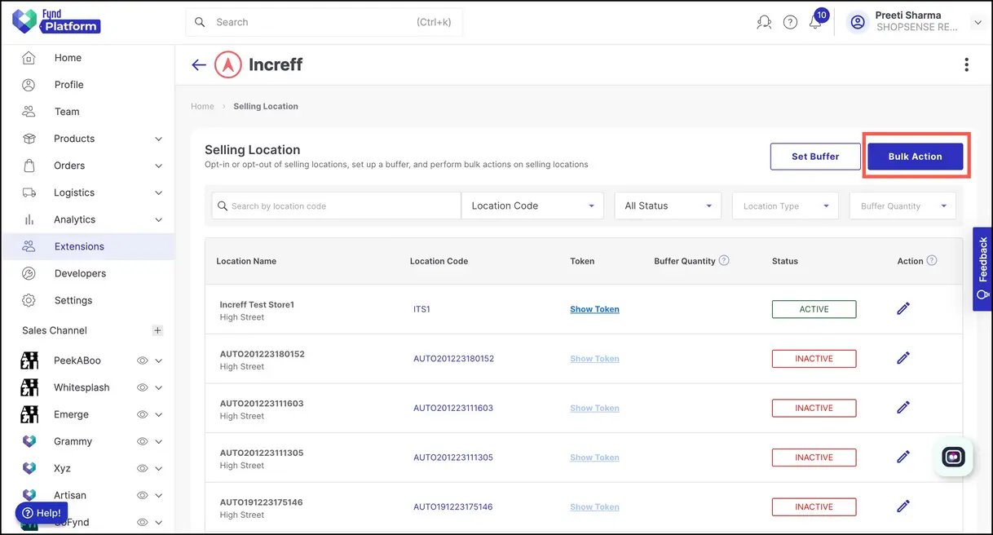Expand the Analytics menu
This screenshot has width=993, height=535.
[158, 219]
